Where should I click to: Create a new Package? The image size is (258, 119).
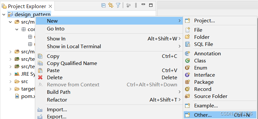(220, 82)
